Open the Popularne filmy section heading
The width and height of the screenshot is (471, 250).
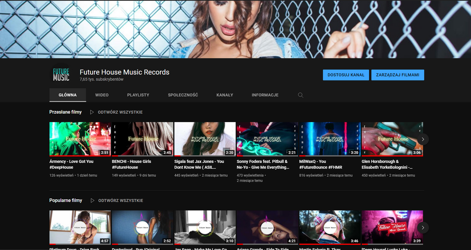point(65,200)
